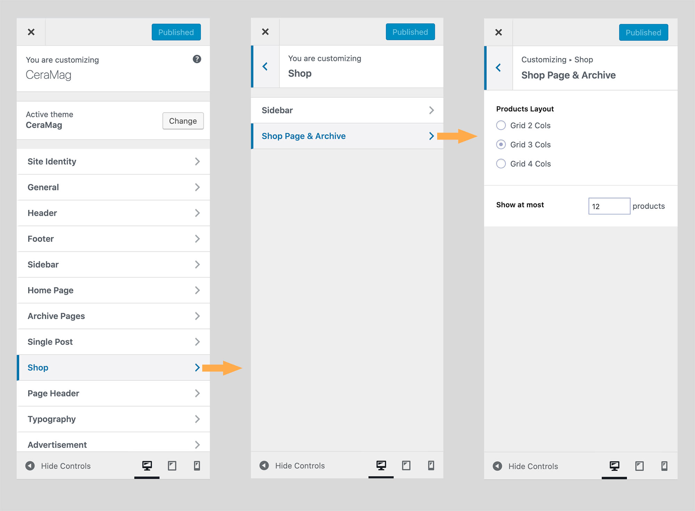Screen dimensions: 695x511
Task: Navigate back from Shop Page & Archive
Action: pos(499,68)
